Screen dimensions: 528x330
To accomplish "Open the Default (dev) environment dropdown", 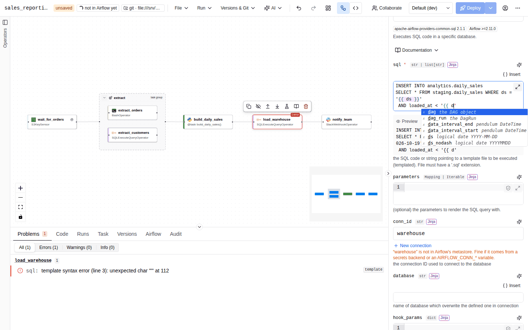I will (x=431, y=8).
